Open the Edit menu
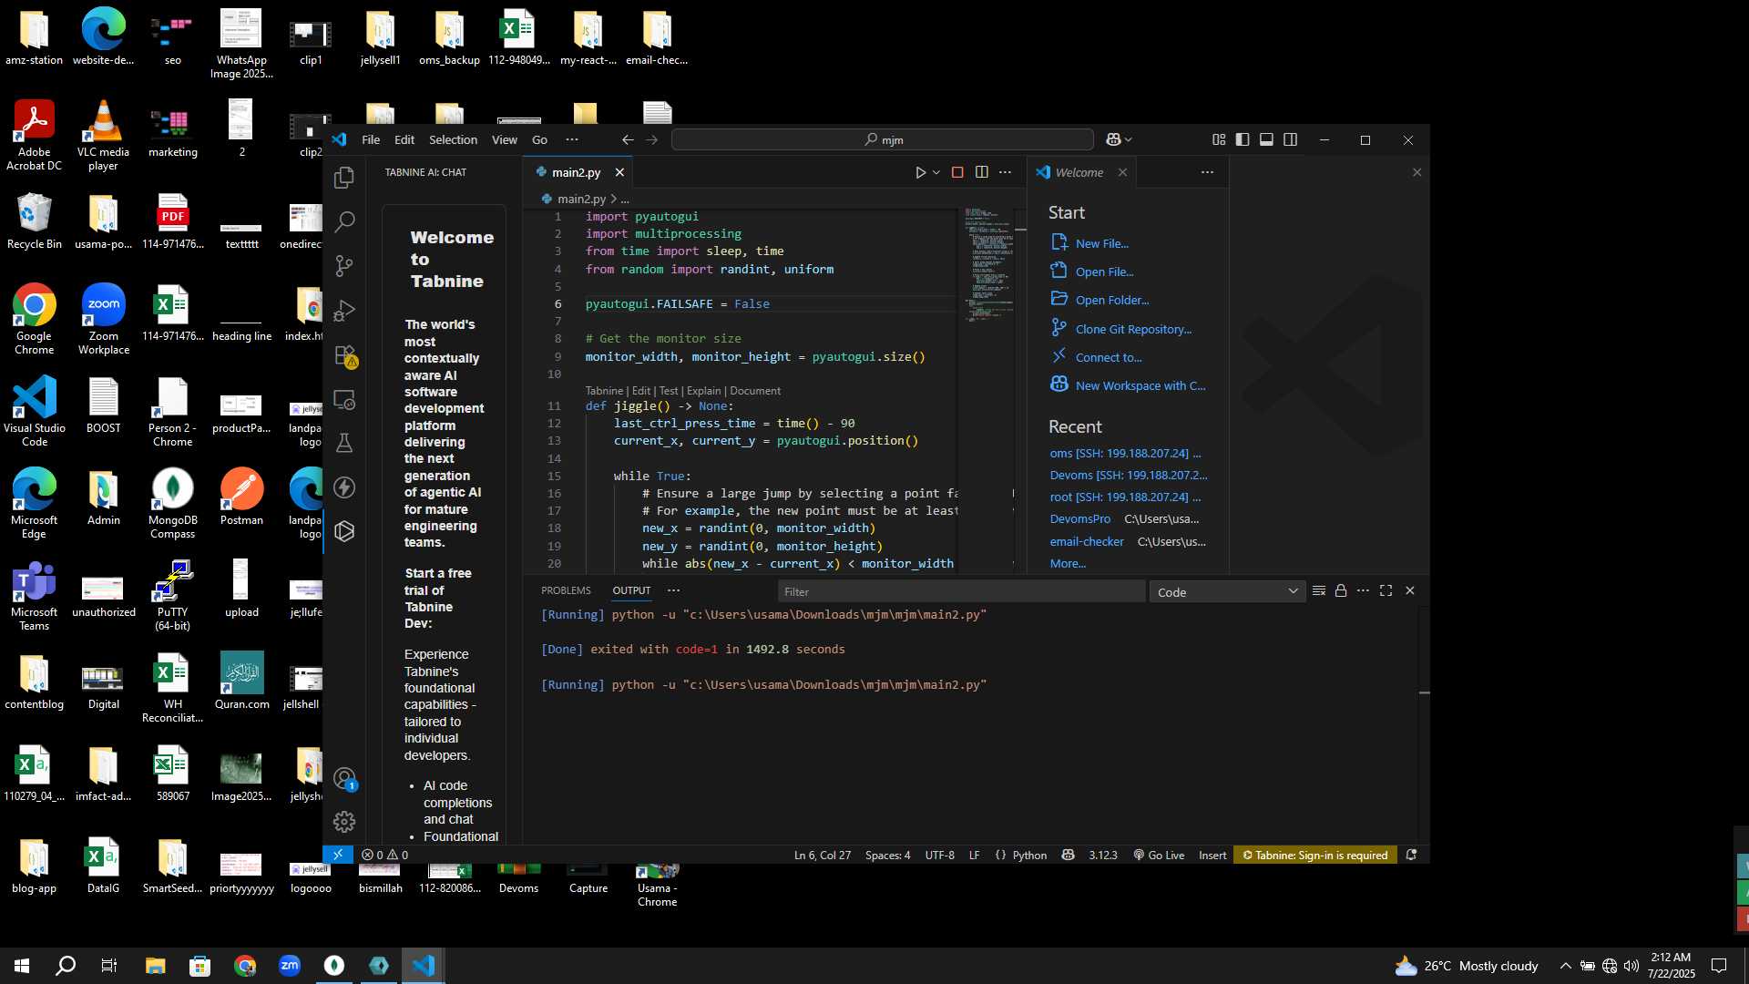The height and width of the screenshot is (984, 1749). pos(404,139)
